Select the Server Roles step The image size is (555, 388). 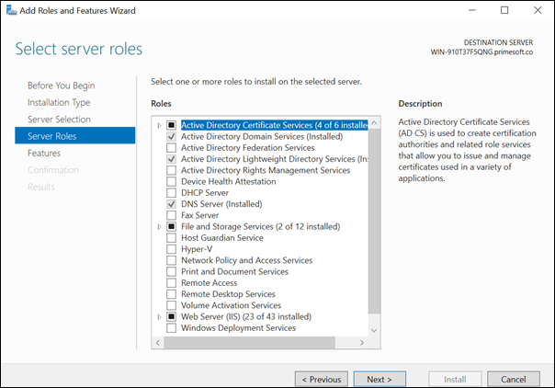coord(75,136)
